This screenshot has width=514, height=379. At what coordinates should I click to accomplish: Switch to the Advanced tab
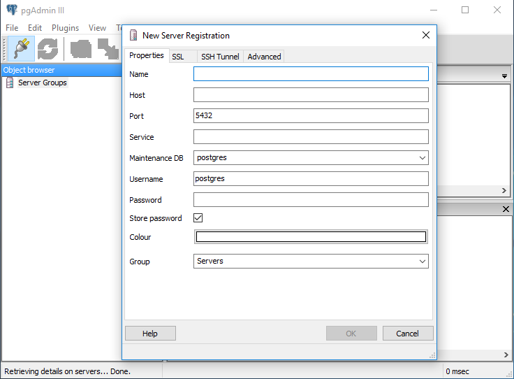[x=264, y=57]
